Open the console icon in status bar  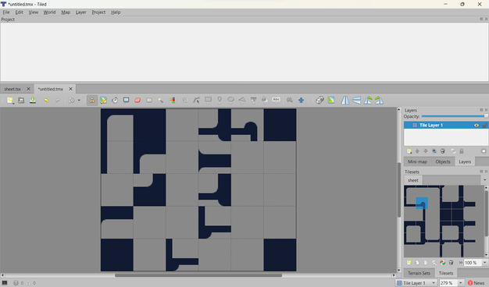pyautogui.click(x=5, y=283)
